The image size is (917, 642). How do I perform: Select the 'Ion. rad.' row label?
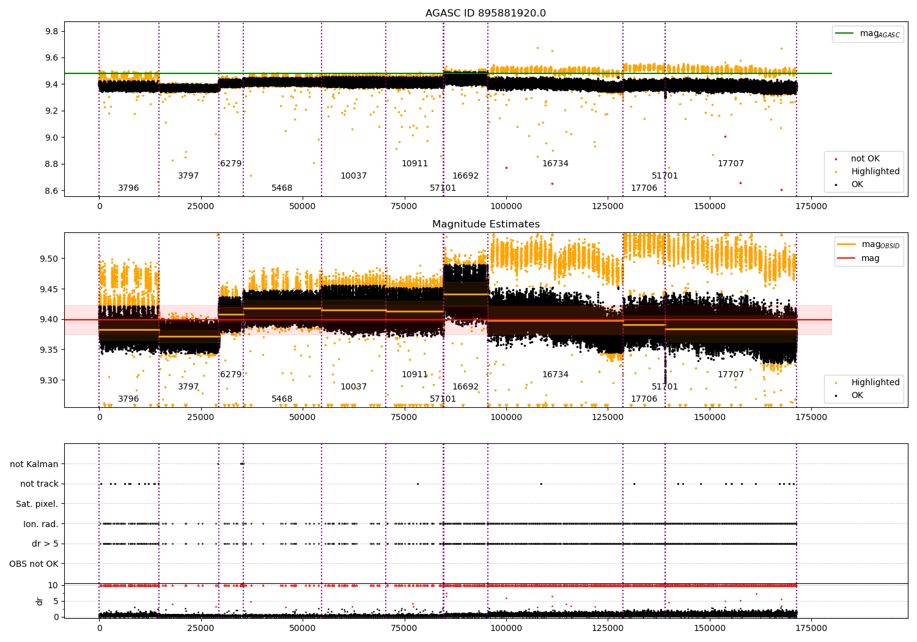[40, 524]
